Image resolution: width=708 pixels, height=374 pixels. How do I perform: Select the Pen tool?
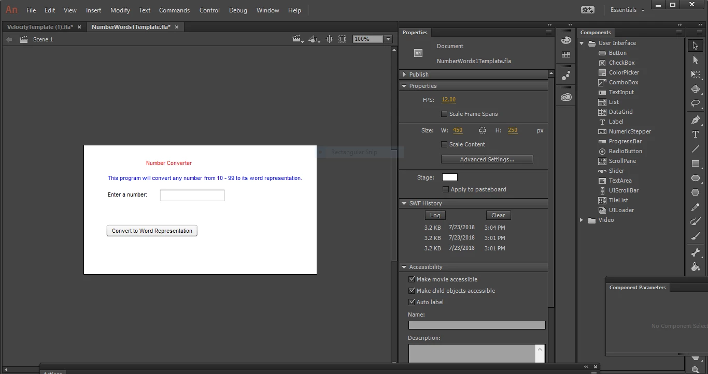(696, 120)
